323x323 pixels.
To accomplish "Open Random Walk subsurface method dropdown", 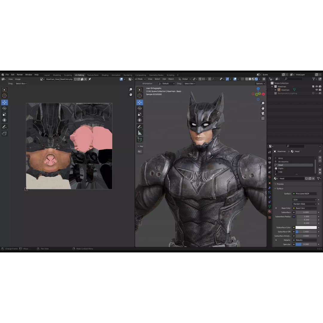I will pos(305,204).
